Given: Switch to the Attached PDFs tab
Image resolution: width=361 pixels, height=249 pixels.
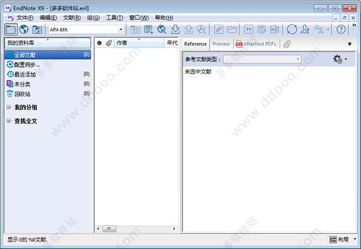Looking at the screenshot, I should (x=256, y=44).
